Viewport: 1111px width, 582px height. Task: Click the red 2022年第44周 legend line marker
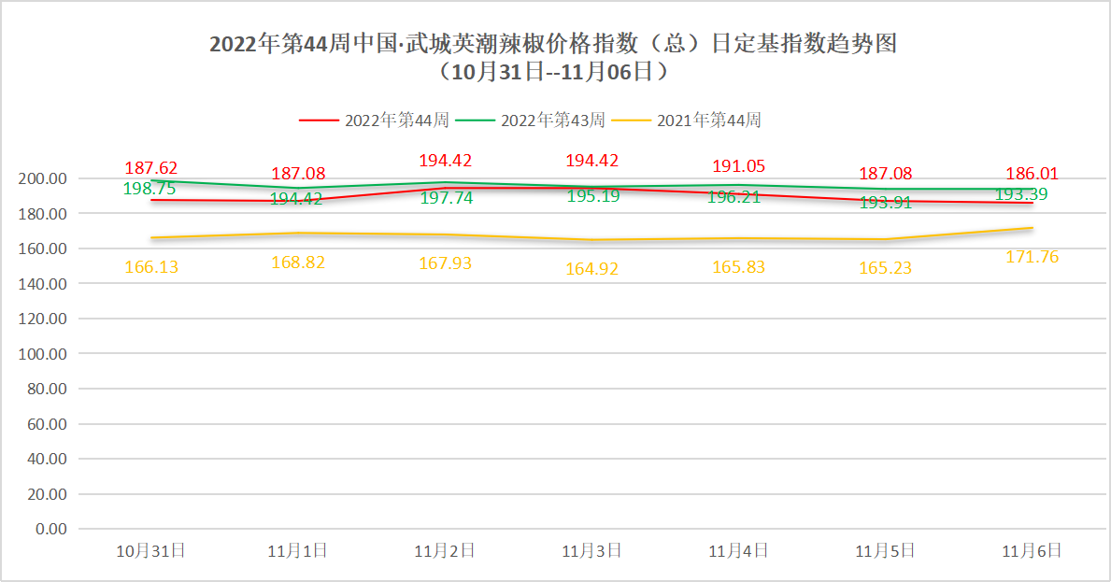[x=318, y=121]
